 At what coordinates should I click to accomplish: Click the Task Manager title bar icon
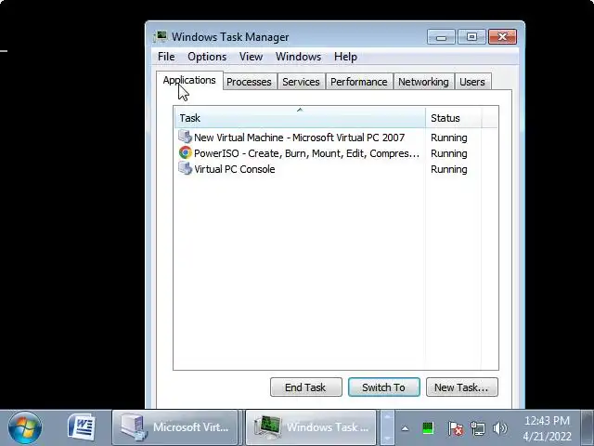[161, 36]
